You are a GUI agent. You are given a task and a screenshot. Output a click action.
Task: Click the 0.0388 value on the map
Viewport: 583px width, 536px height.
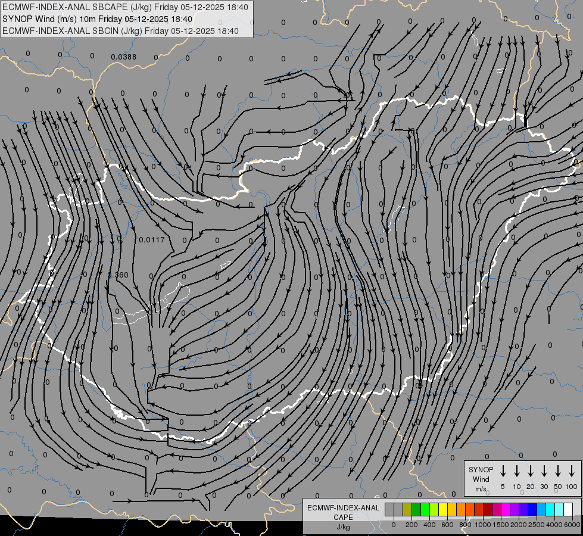pyautogui.click(x=124, y=57)
